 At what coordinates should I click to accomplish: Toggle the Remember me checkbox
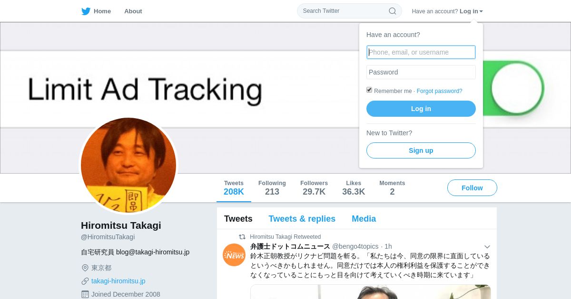[369, 90]
